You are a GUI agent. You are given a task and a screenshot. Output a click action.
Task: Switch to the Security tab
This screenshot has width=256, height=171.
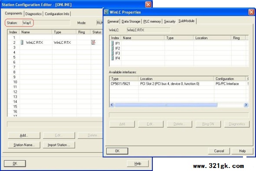(170, 21)
